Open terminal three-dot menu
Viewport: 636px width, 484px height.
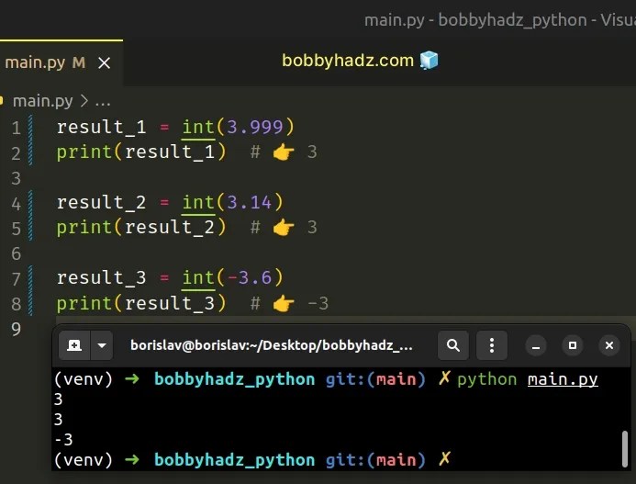click(x=492, y=345)
